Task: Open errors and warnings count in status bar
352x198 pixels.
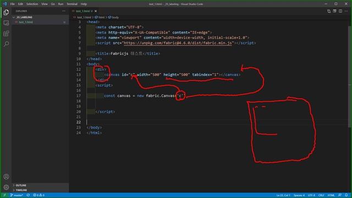Action: pos(39,195)
